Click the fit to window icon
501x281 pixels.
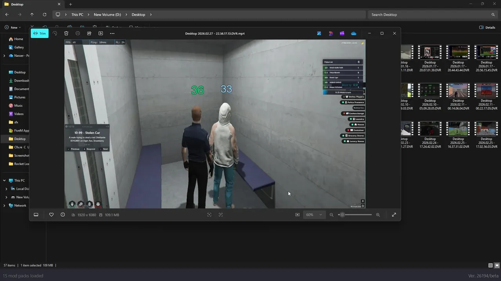coord(297,215)
